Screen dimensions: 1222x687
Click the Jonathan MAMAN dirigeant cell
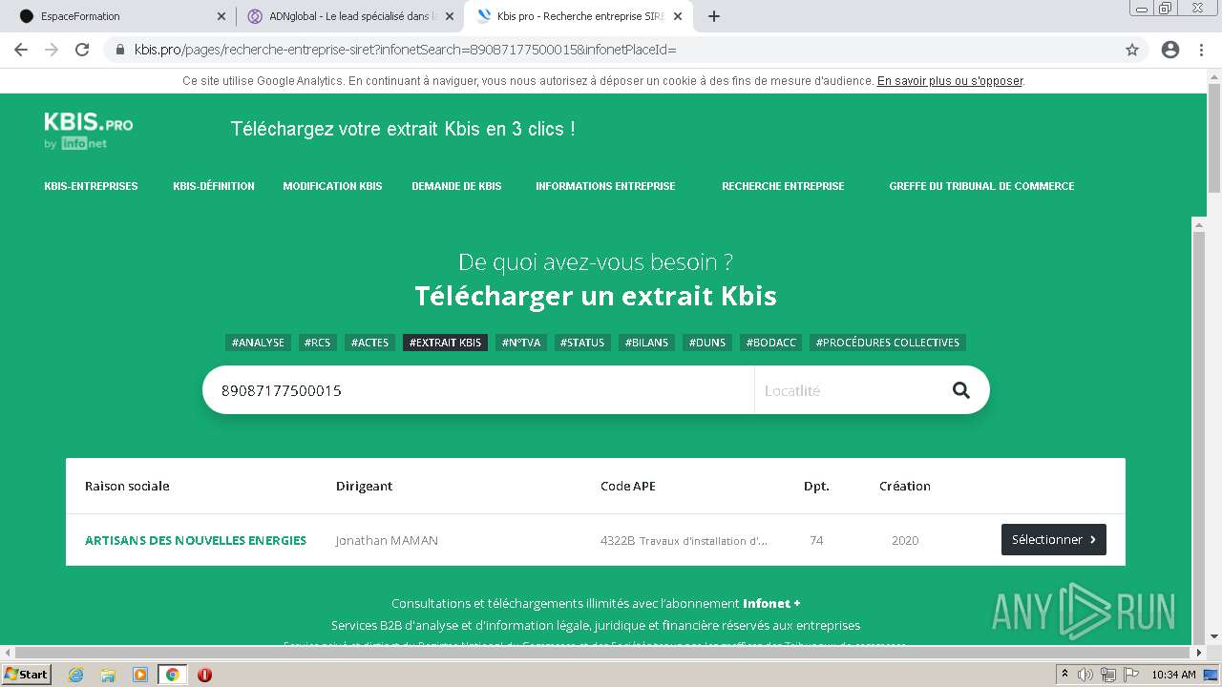(x=387, y=540)
